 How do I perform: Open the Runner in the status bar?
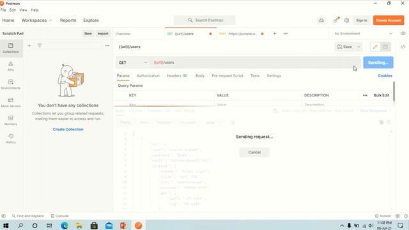pos(383,216)
